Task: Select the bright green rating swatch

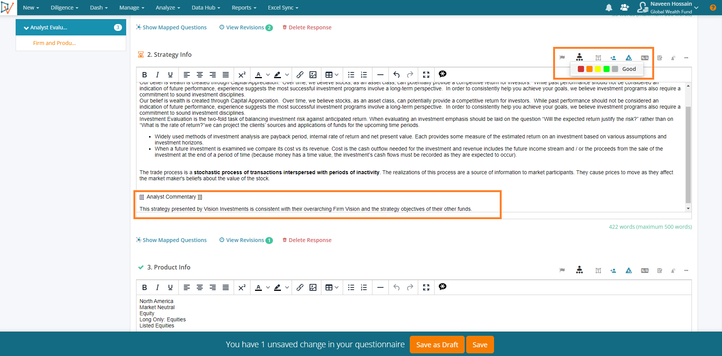Action: [x=606, y=69]
